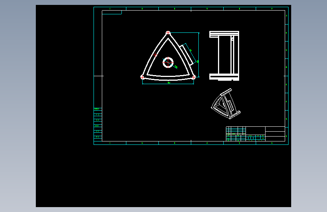Select the top vertex center mark of triangle
The height and width of the screenshot is (212, 327).
(168, 33)
